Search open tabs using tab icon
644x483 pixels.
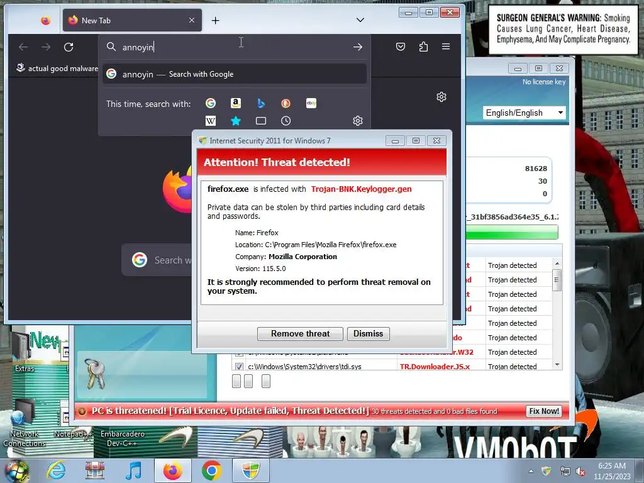(x=261, y=121)
